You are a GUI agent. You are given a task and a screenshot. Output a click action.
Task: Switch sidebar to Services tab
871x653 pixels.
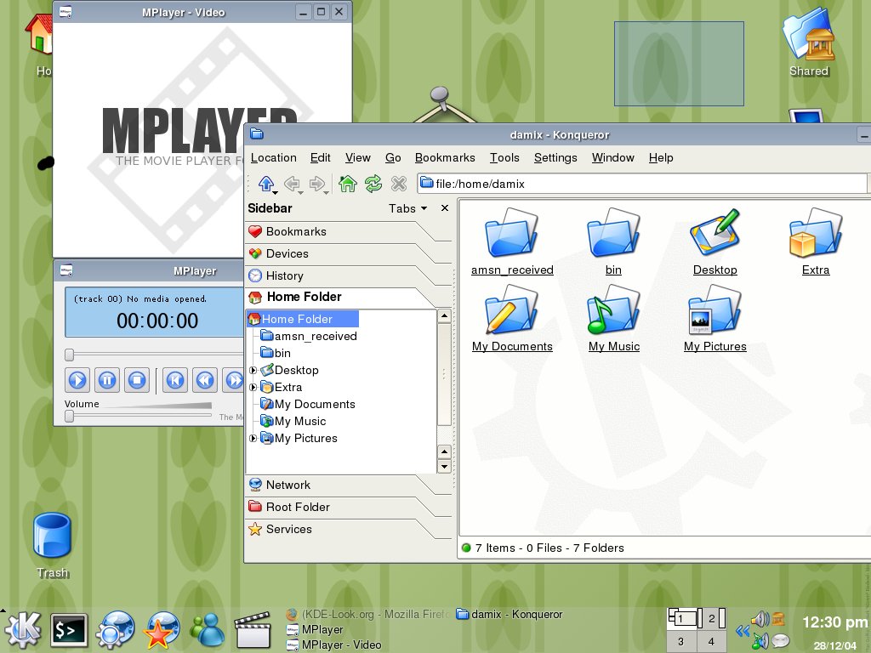(x=339, y=529)
